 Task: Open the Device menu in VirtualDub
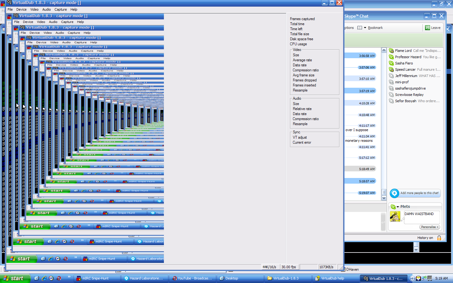21,9
